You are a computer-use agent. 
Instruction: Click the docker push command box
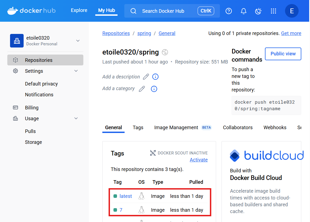pos(266,105)
